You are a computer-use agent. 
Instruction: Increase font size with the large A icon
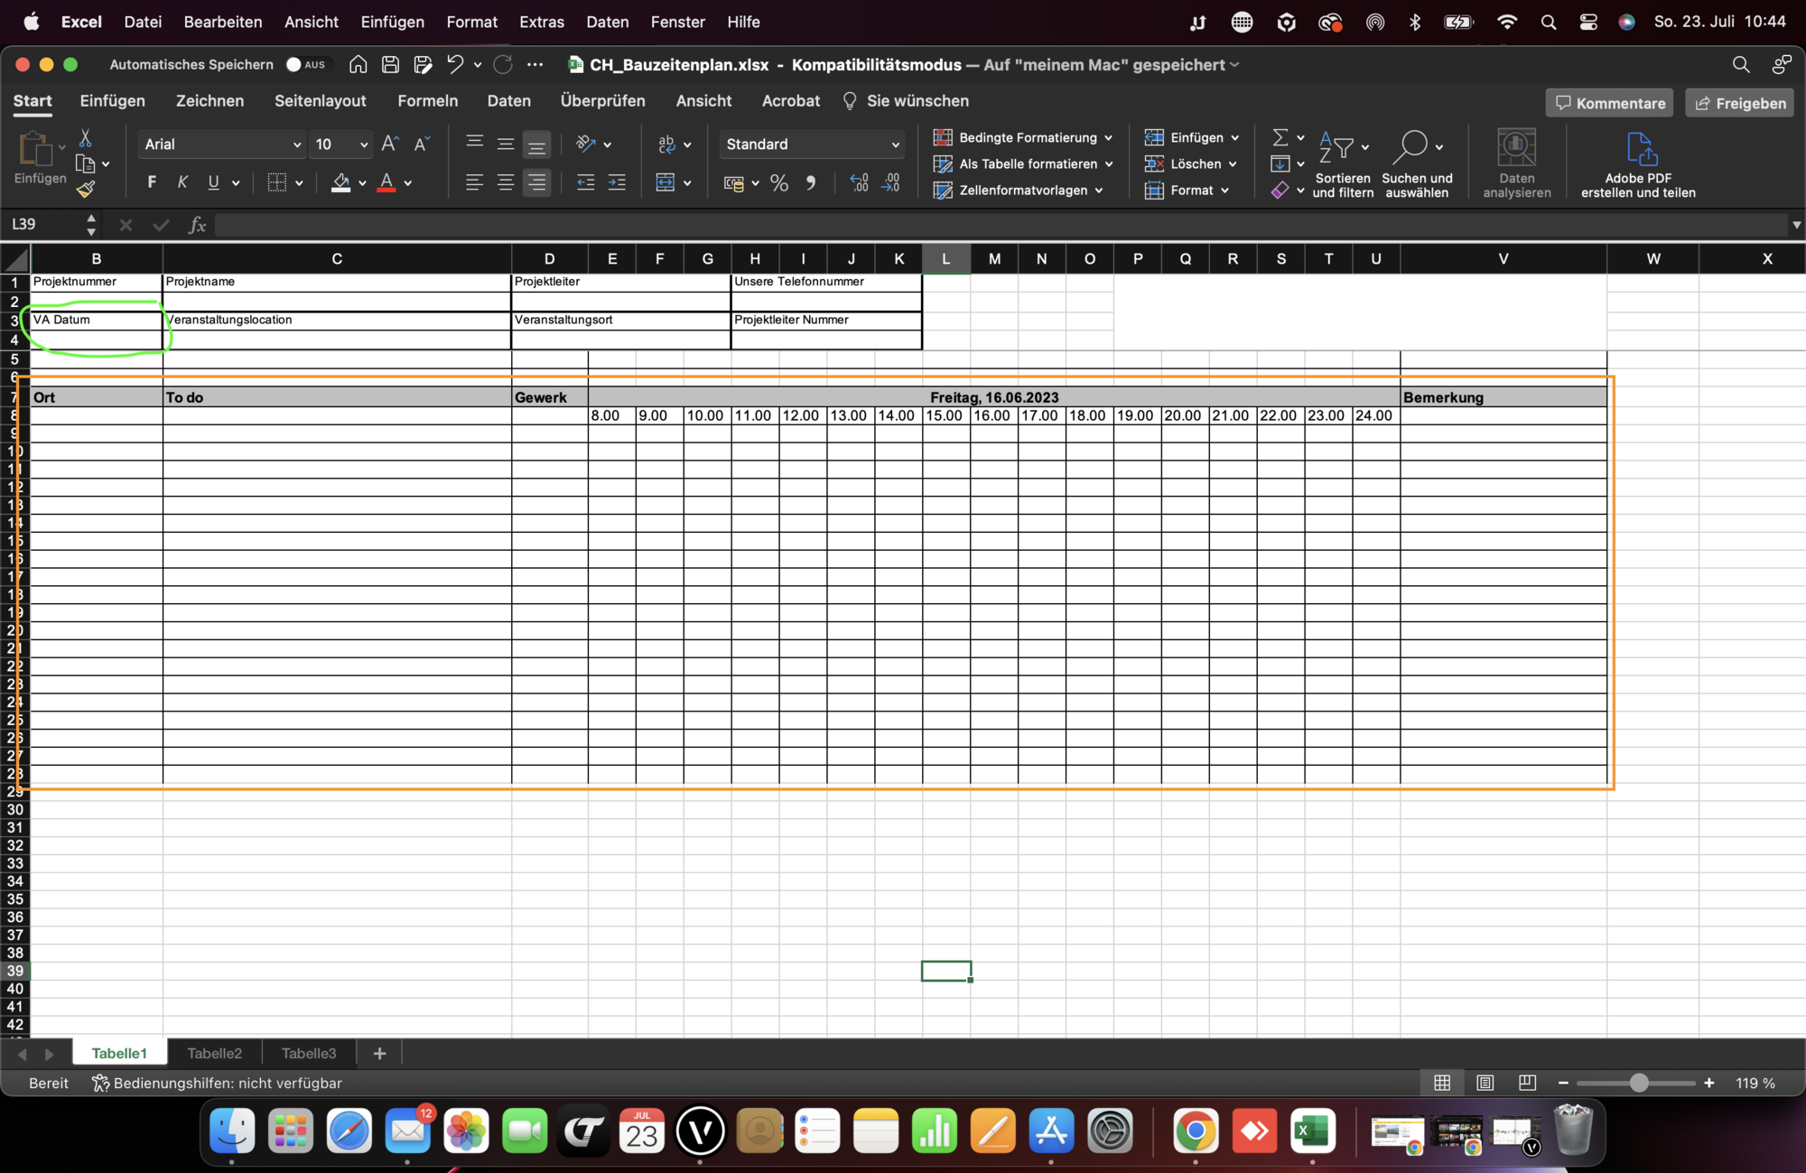click(x=390, y=144)
